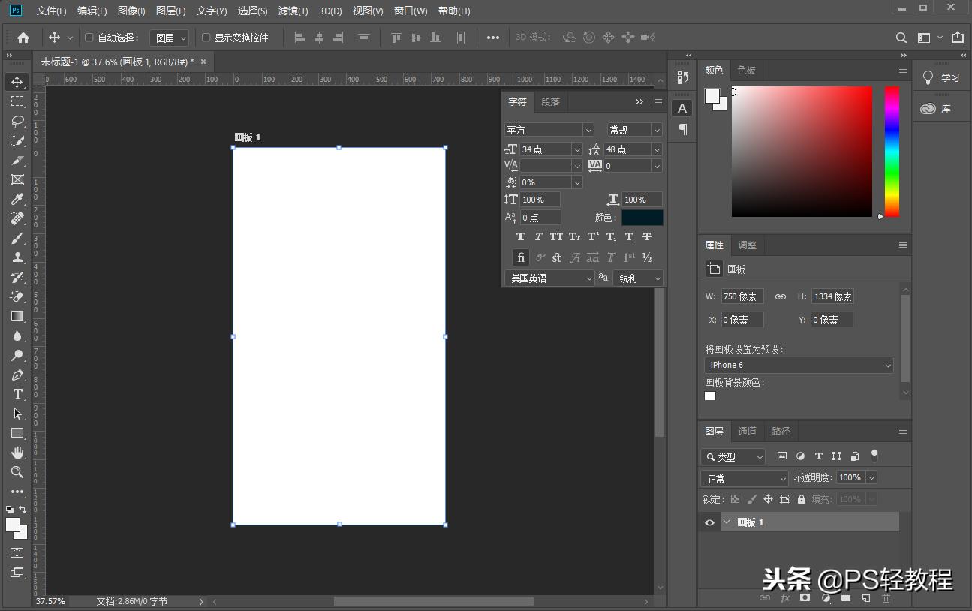Enable the 自动选择 checkbox

point(89,38)
